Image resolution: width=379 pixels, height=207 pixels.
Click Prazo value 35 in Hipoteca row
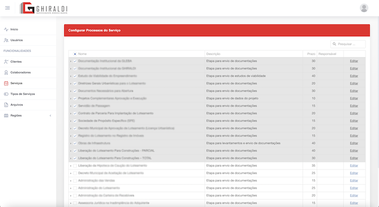(x=313, y=166)
